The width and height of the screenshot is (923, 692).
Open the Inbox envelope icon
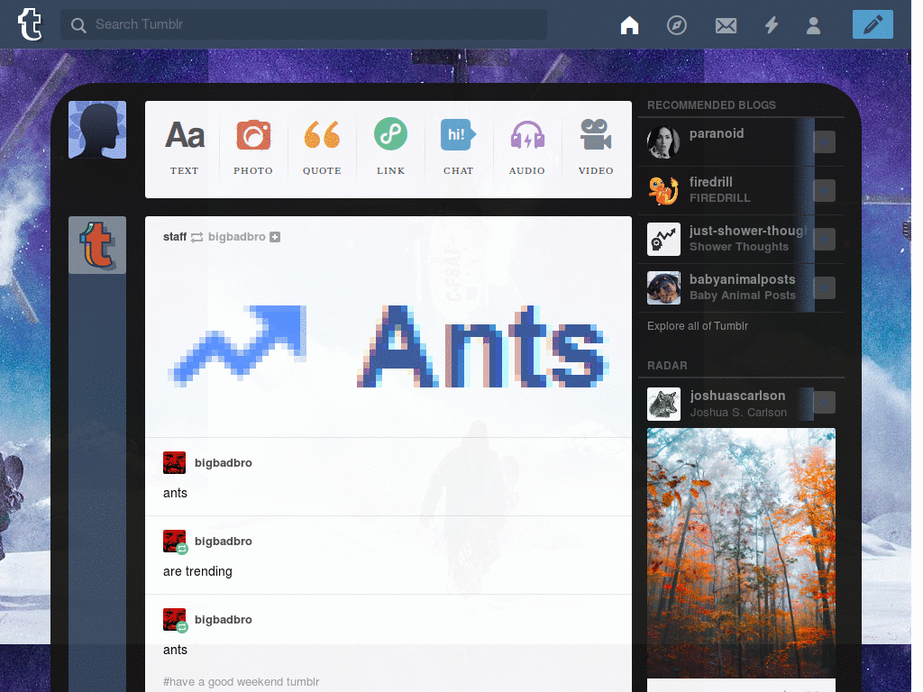pos(726,25)
